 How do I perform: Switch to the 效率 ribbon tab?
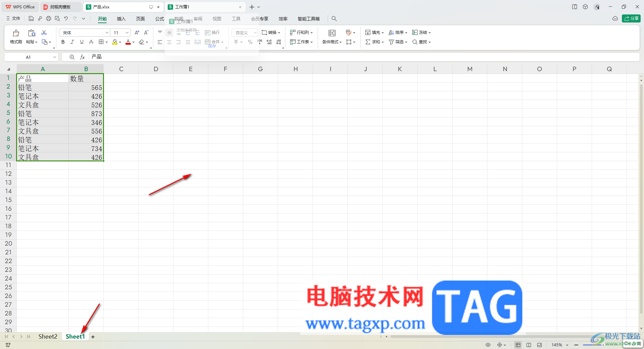(x=283, y=19)
